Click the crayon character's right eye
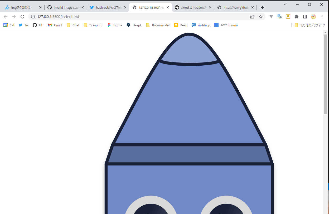Image resolution: width=329 pixels, height=214 pixels. (227, 205)
